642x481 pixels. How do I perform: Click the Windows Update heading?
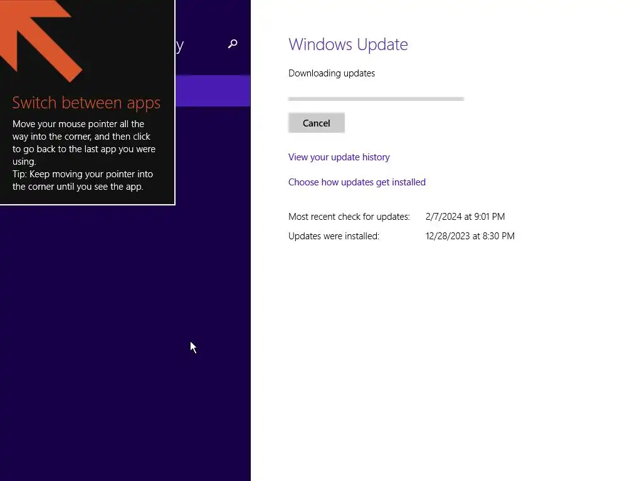tap(348, 44)
